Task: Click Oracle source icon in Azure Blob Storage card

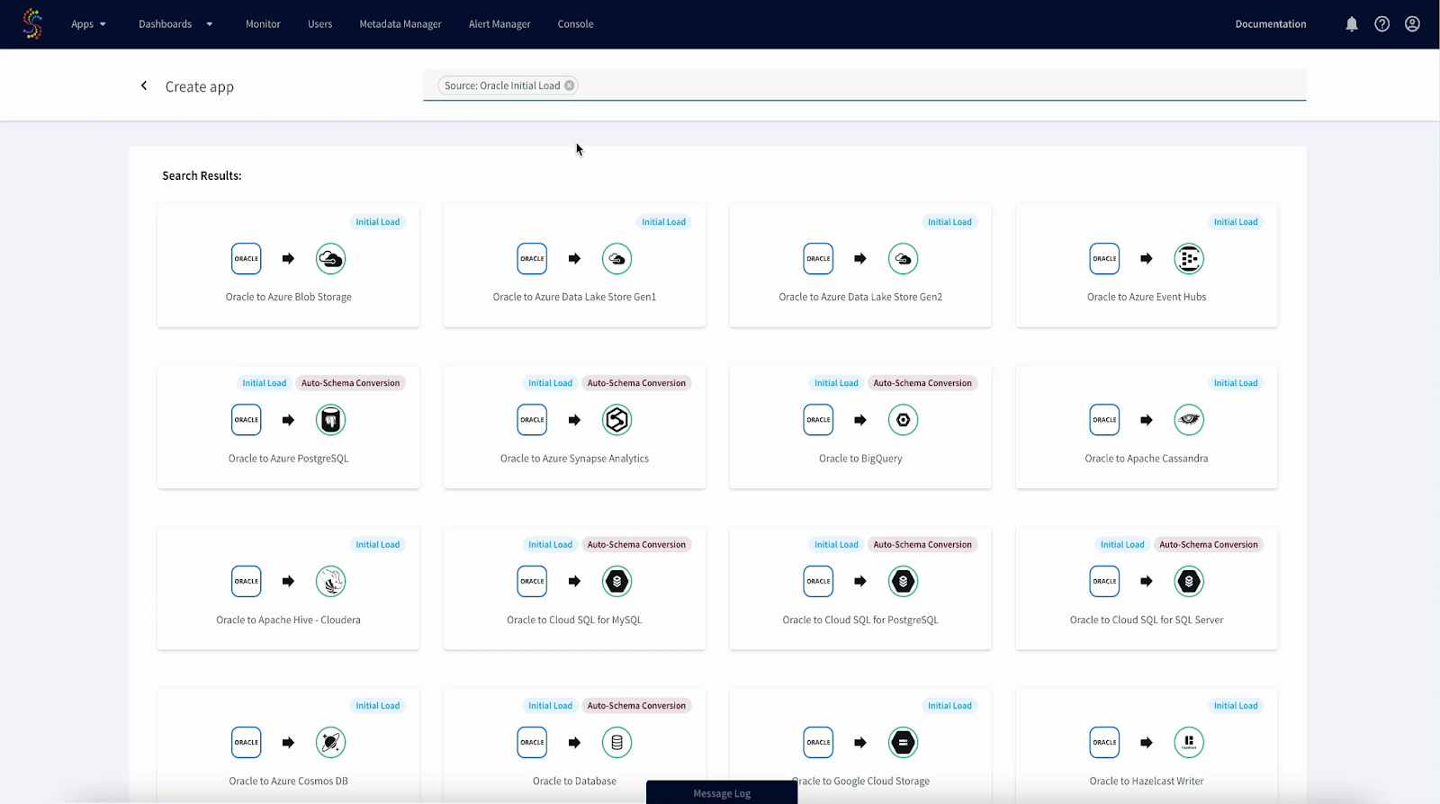Action: [x=247, y=259]
